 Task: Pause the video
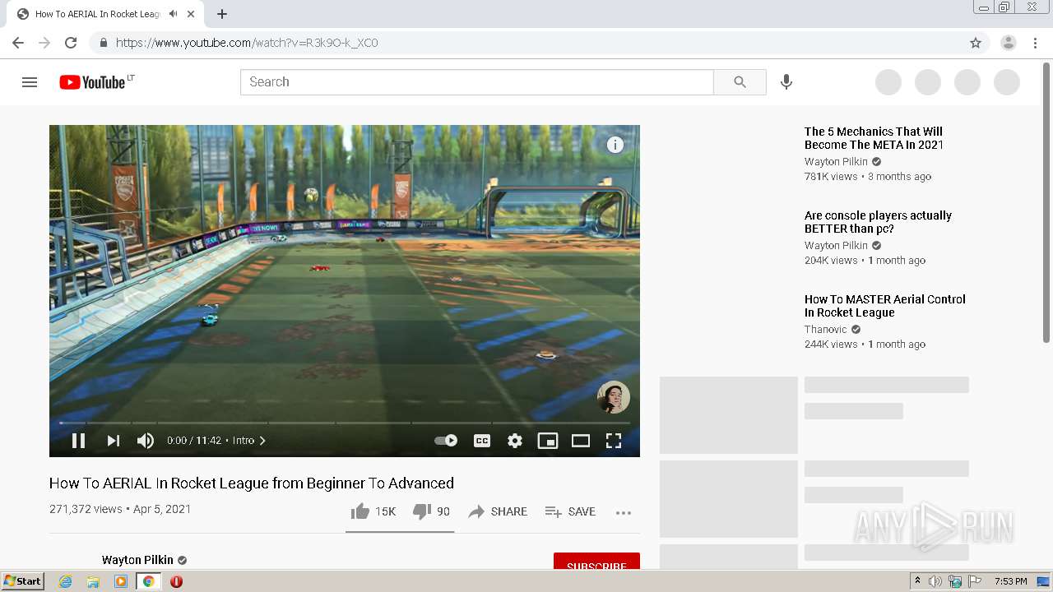[79, 441]
